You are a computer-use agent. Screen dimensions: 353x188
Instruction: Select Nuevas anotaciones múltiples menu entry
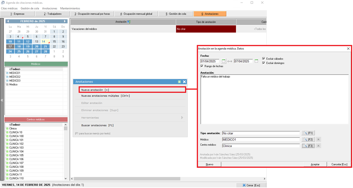pyautogui.click(x=106, y=96)
